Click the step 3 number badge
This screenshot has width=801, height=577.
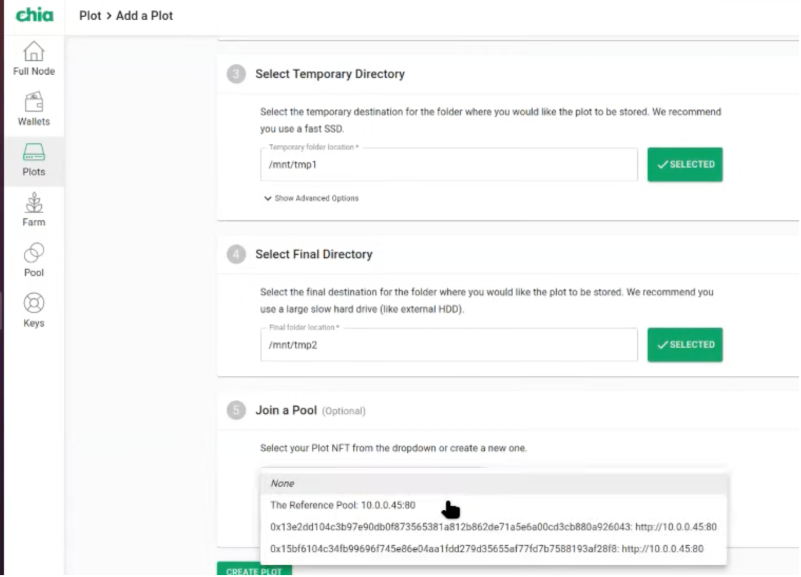[236, 74]
